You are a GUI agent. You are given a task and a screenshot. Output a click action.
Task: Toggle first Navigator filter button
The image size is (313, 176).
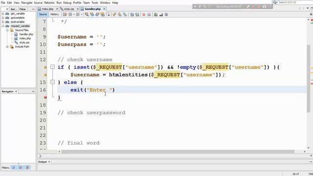[14, 168]
